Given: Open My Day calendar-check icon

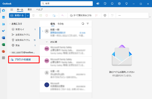Looking at the screenshot, I should tap(105, 4).
